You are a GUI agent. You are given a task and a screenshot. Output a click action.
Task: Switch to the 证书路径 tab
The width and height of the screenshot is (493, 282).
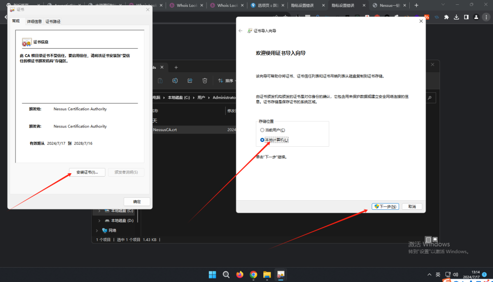click(x=53, y=21)
